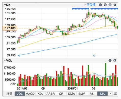Open the chart type icon at bottom right

[115, 94]
